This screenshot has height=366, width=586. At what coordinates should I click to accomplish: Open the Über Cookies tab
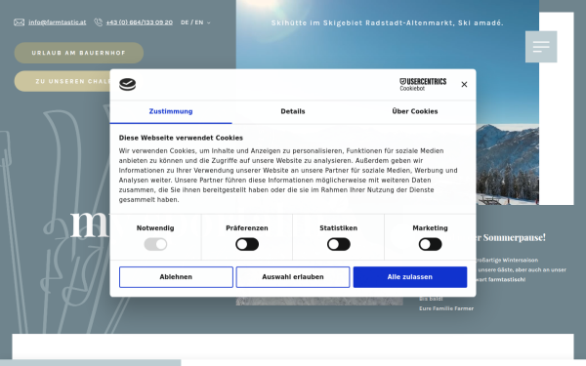coord(415,111)
